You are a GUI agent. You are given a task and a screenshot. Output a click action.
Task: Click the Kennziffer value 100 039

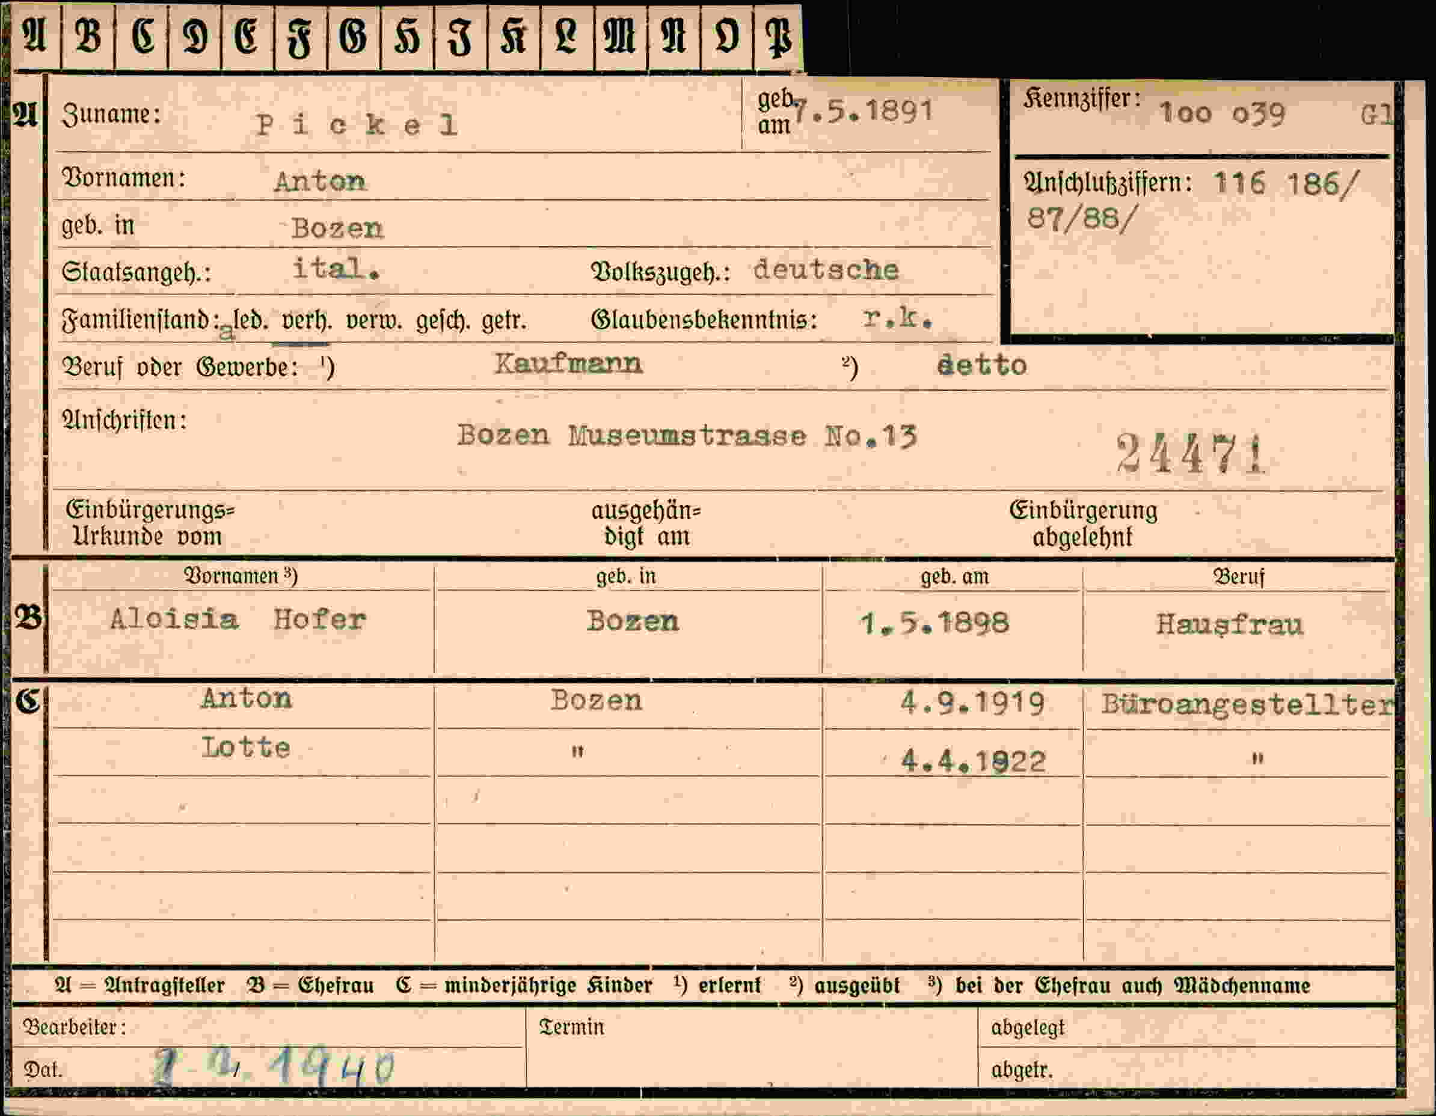[x=1222, y=113]
